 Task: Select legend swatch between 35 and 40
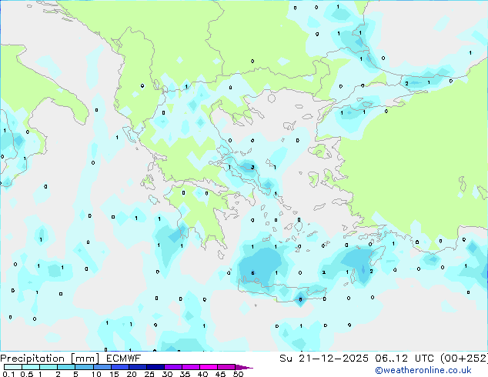coord(191,367)
